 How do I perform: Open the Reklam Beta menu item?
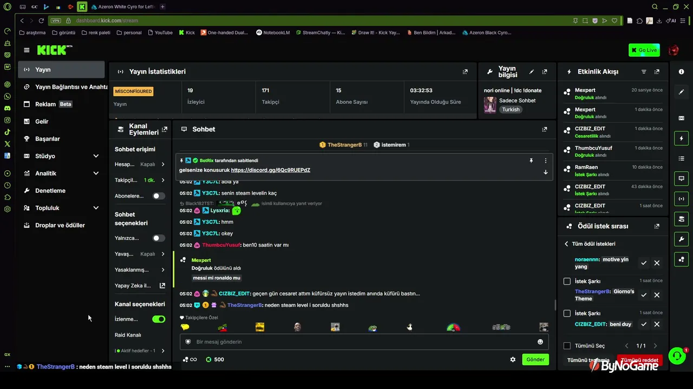pos(61,104)
